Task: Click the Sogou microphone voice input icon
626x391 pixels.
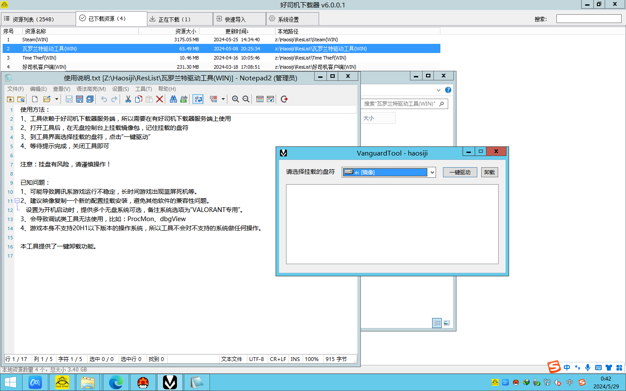Action: pos(588,368)
